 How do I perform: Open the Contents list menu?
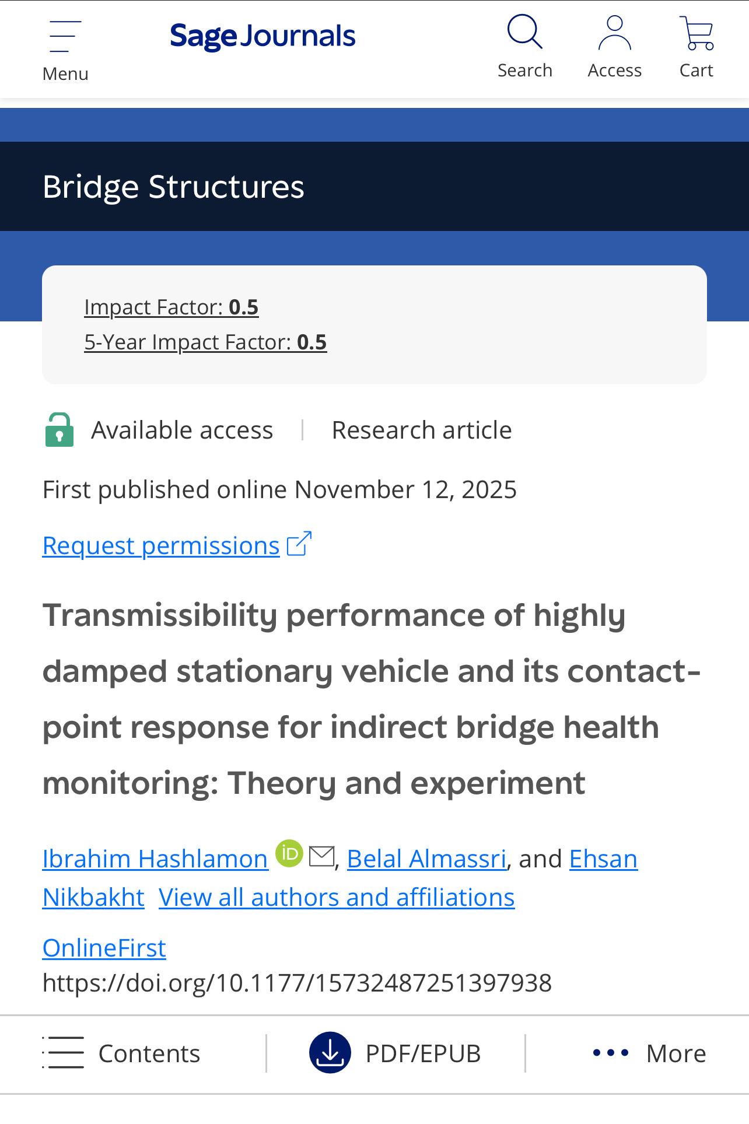click(121, 1053)
